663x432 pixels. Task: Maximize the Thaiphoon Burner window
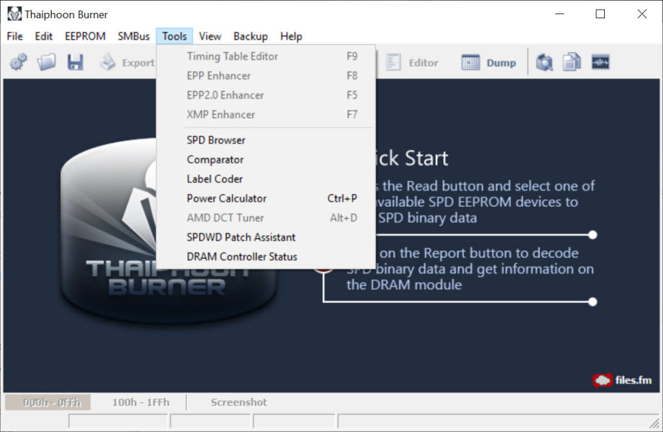pyautogui.click(x=600, y=14)
